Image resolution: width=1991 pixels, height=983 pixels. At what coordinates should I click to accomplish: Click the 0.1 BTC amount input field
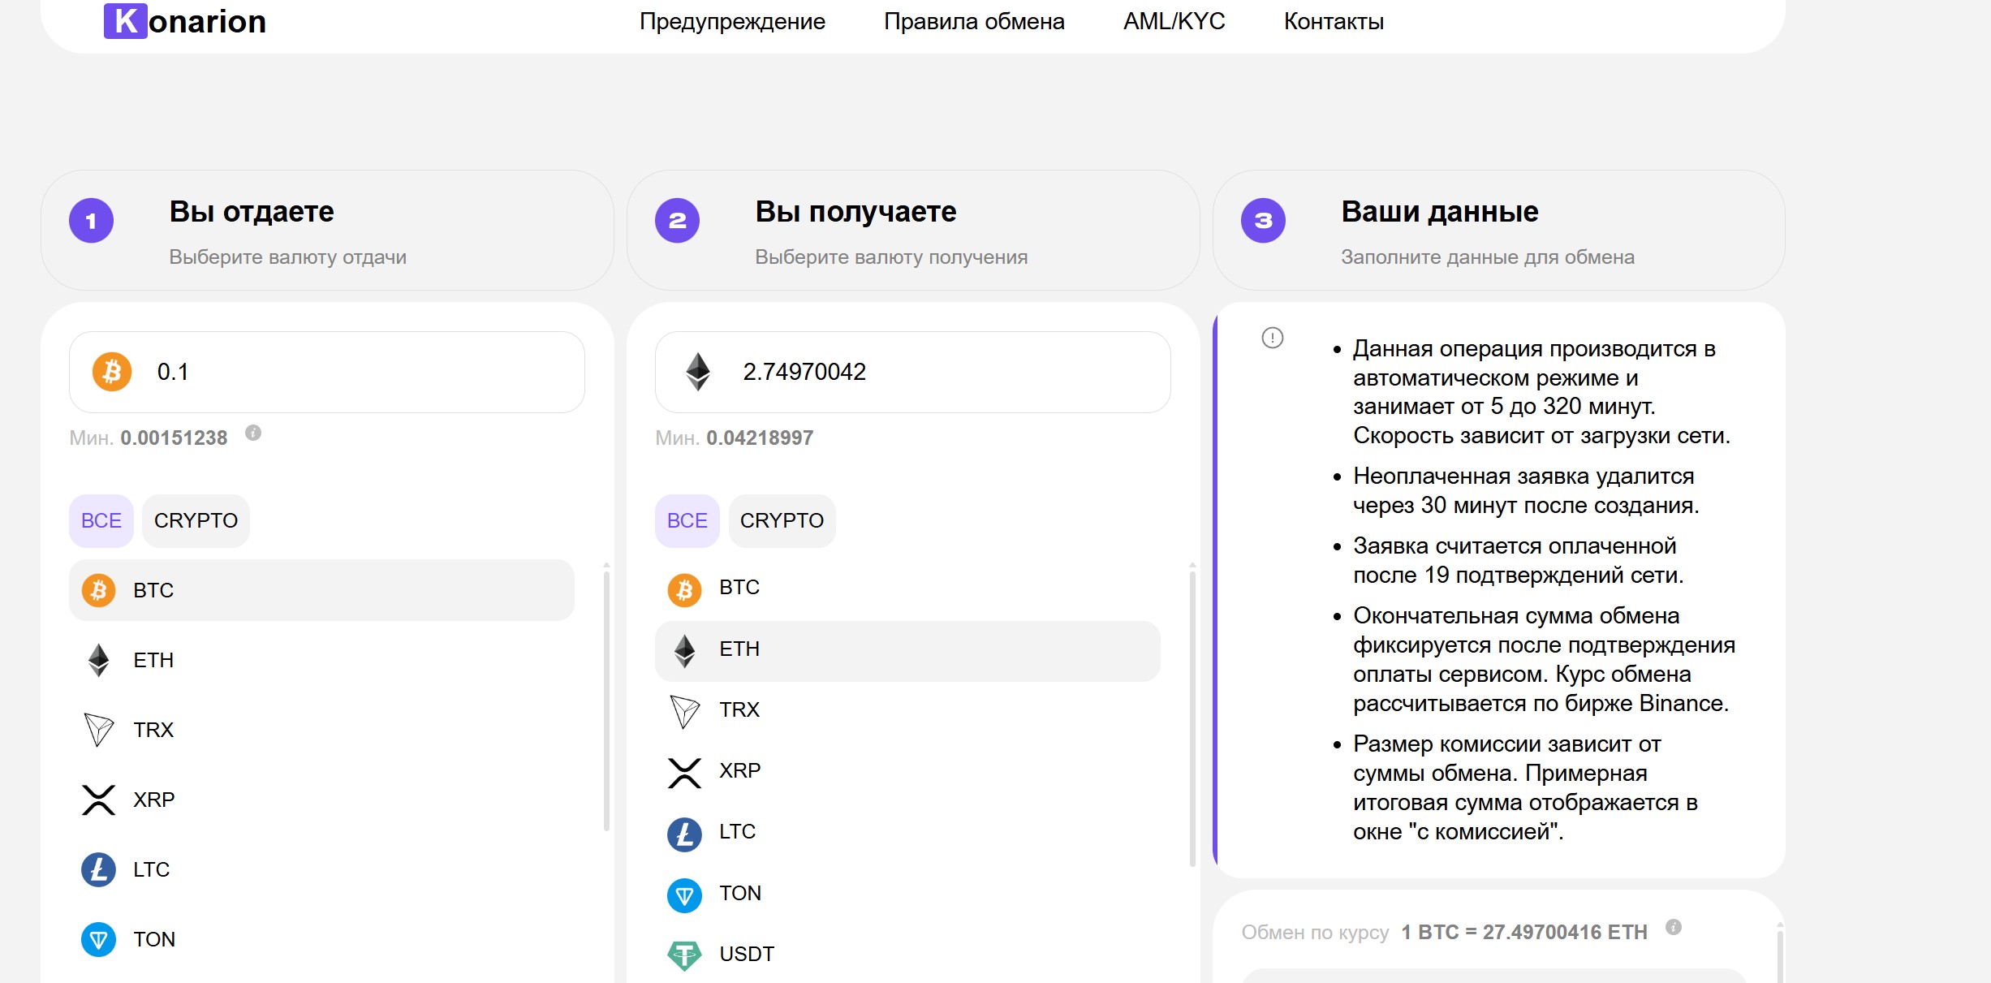pos(325,372)
